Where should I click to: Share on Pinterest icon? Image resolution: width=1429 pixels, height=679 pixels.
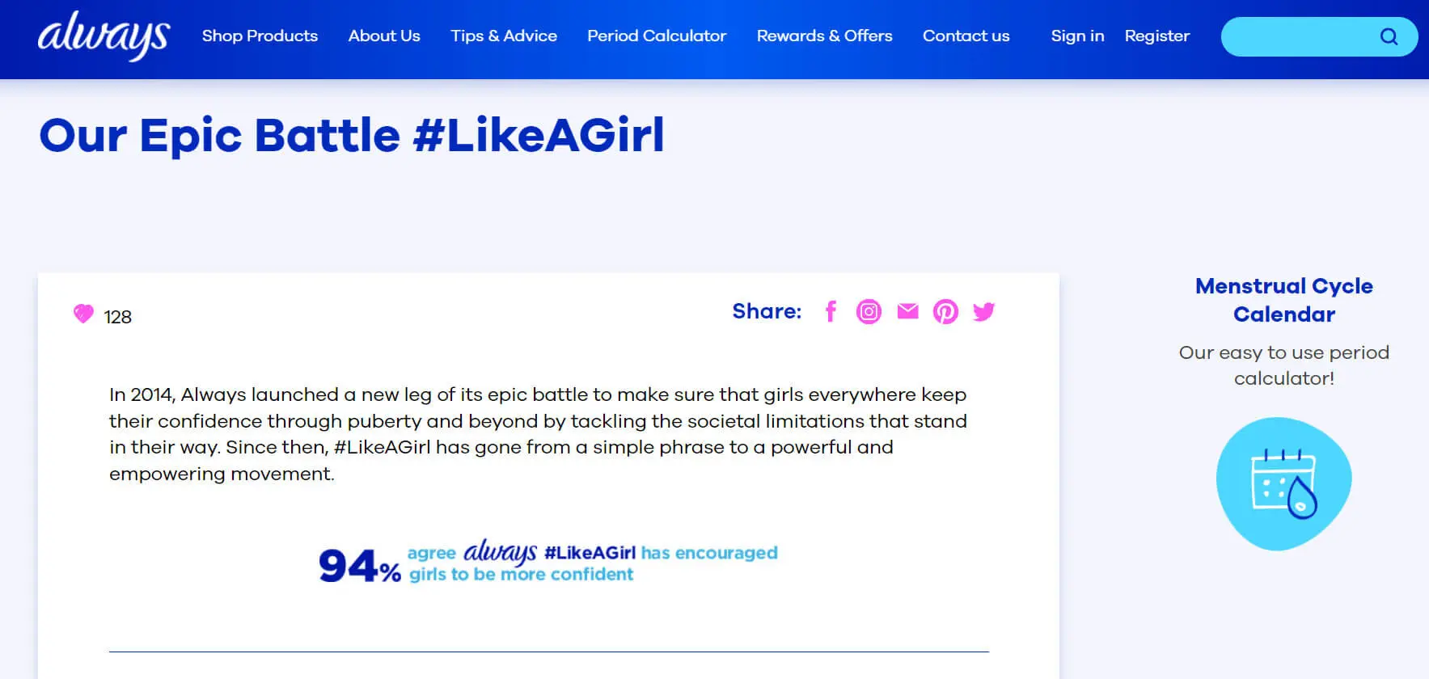click(945, 311)
